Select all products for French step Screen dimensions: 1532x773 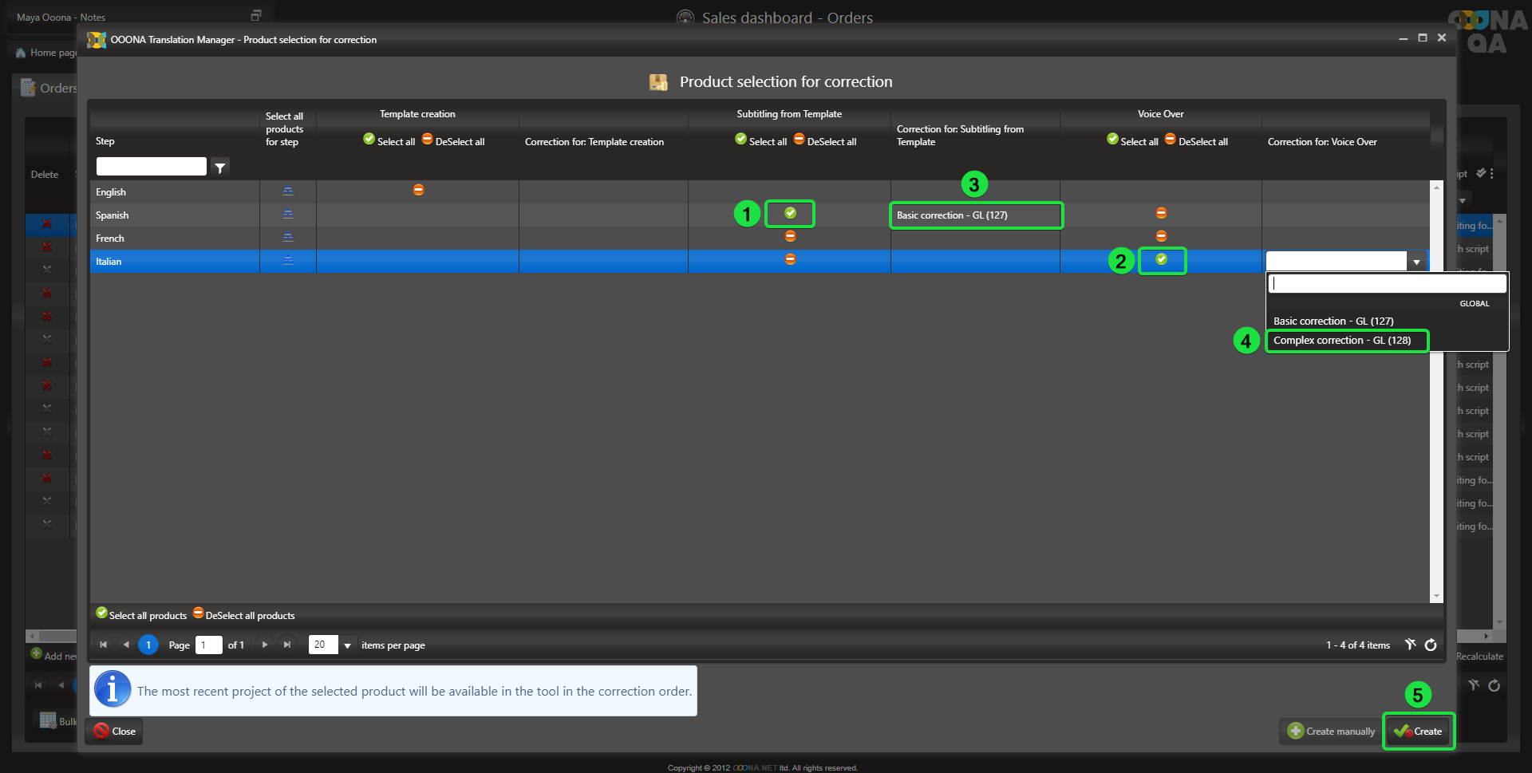pyautogui.click(x=288, y=237)
